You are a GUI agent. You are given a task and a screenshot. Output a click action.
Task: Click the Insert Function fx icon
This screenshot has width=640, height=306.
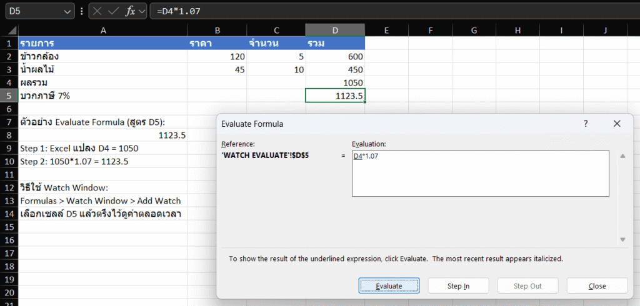click(x=130, y=11)
